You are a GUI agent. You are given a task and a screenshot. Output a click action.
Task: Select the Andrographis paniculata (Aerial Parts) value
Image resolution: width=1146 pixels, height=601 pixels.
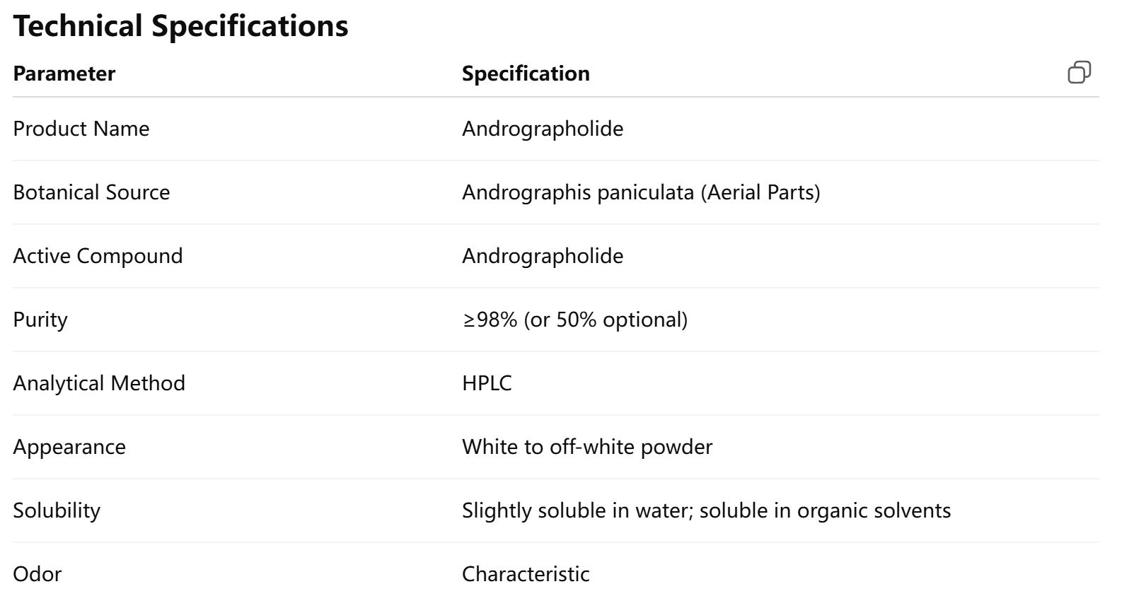[641, 192]
